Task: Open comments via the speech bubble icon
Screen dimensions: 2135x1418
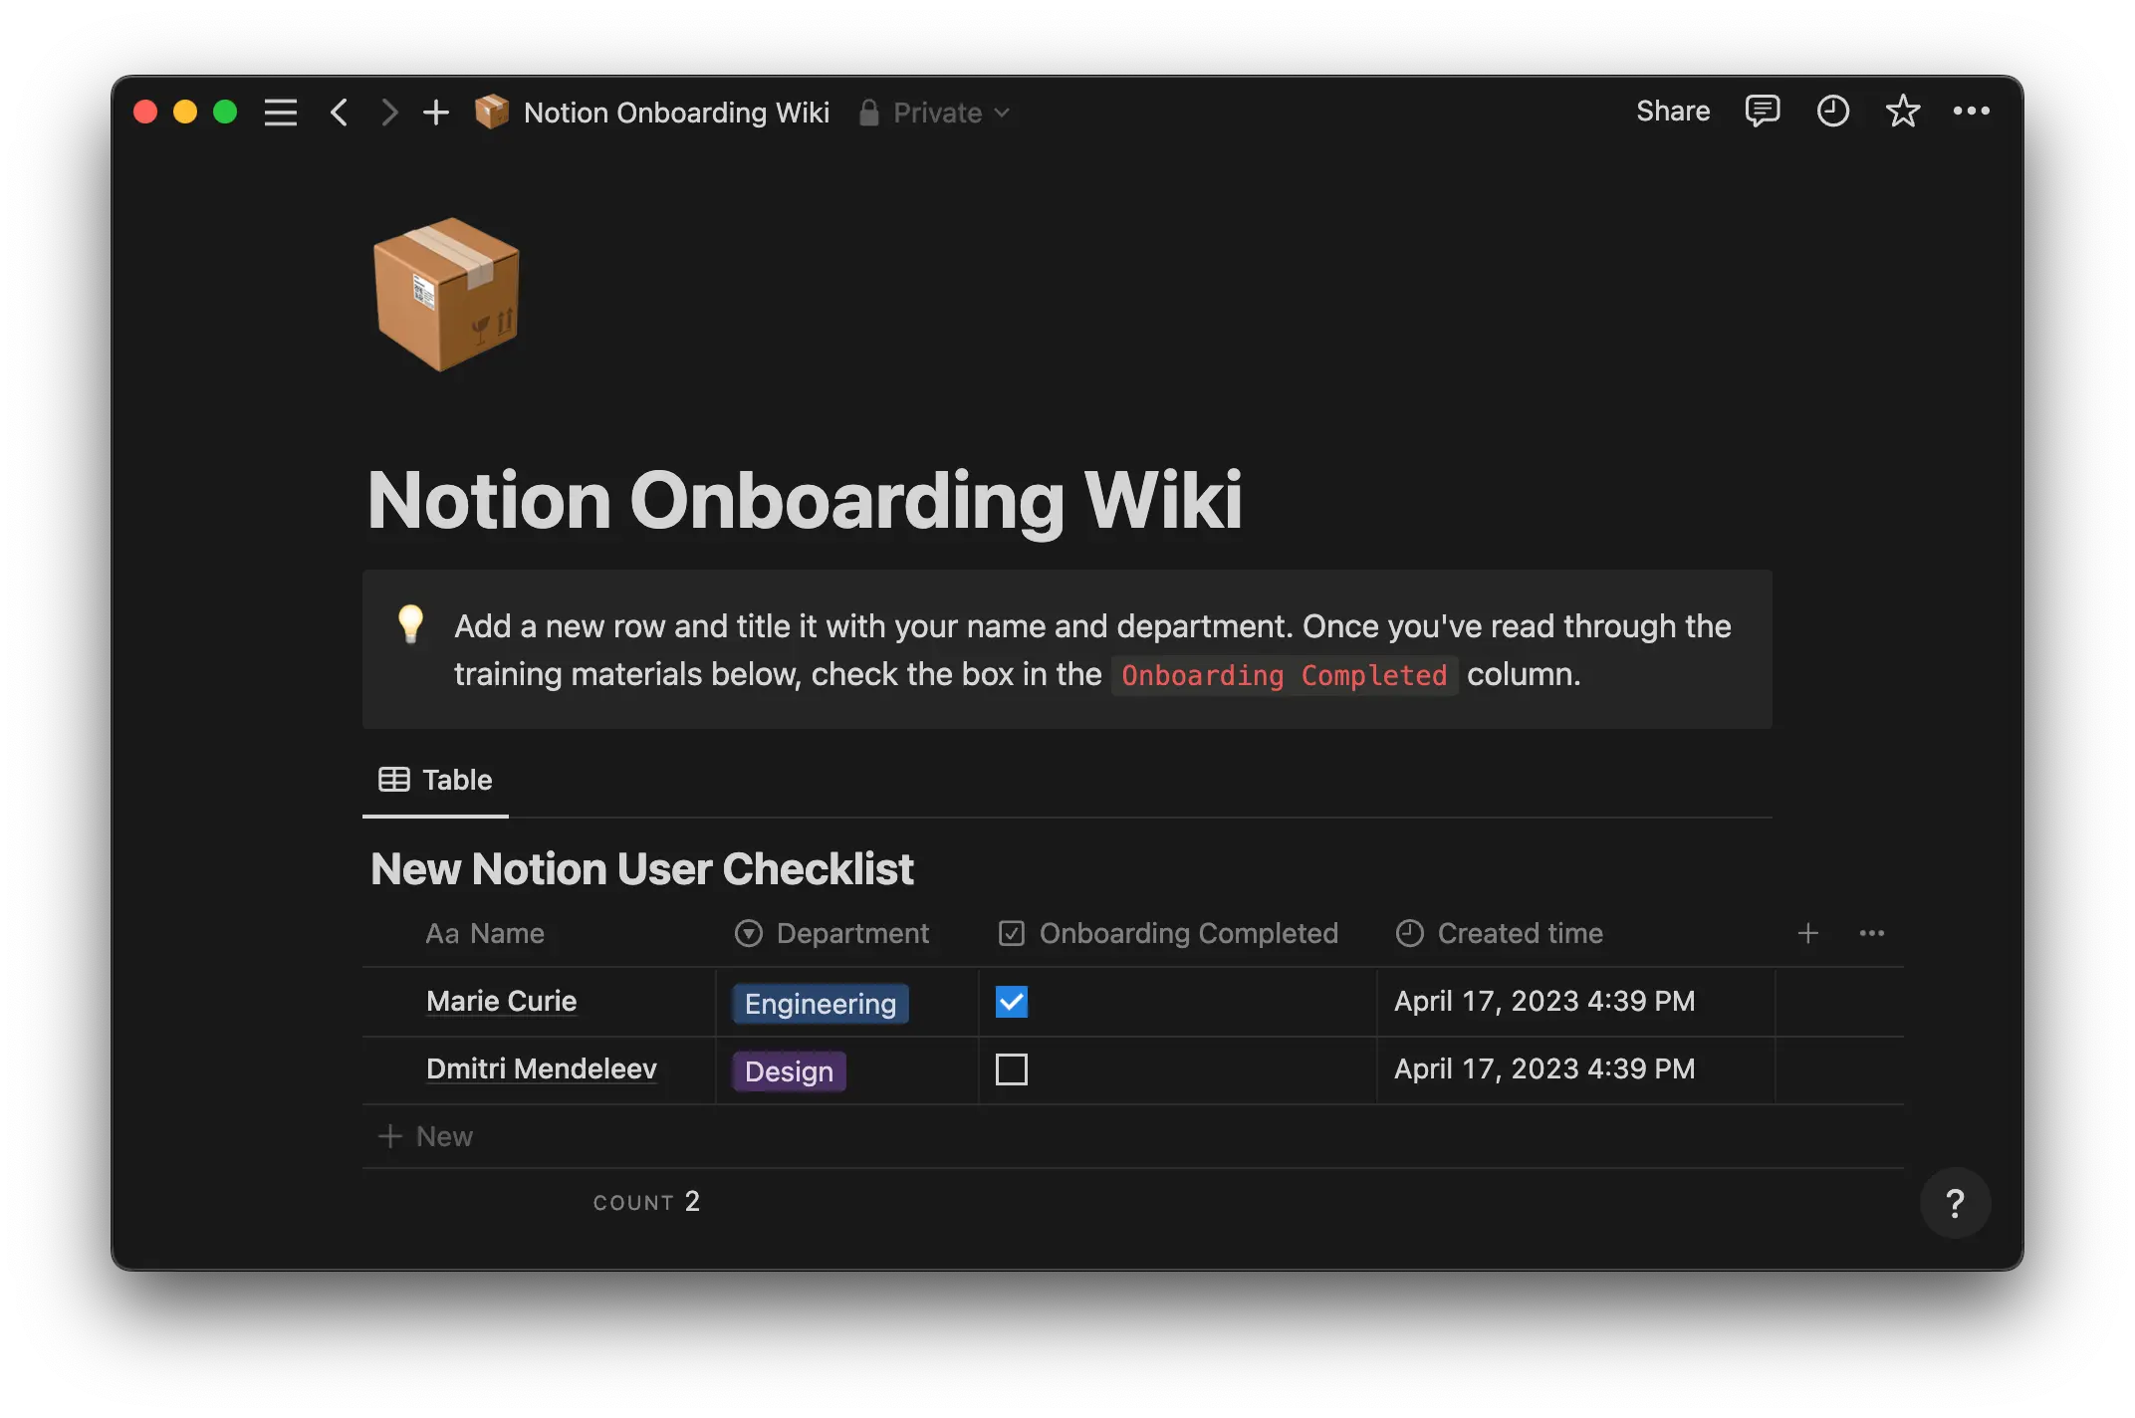Action: tap(1762, 111)
